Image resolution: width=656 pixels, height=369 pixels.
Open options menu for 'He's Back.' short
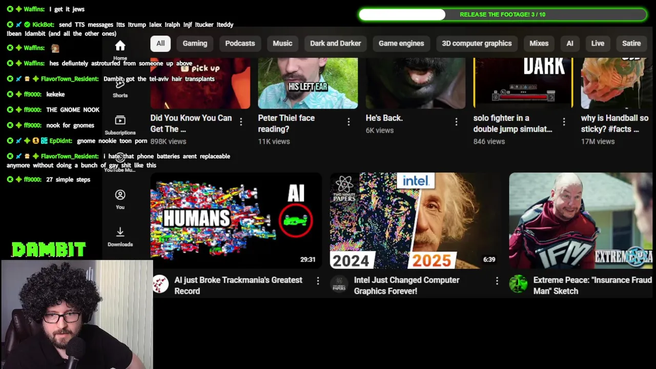456,122
